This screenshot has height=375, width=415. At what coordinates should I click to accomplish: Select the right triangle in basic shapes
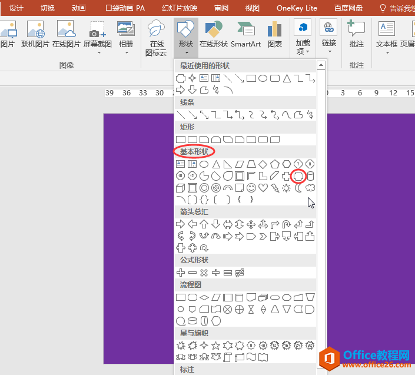coord(228,164)
